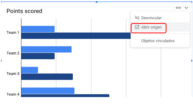The width and height of the screenshot is (193, 105).
Task: Select Desvincular from the menu
Action: point(151,18)
